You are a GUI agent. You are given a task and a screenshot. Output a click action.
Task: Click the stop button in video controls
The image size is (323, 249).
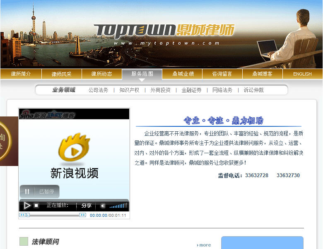point(36,205)
